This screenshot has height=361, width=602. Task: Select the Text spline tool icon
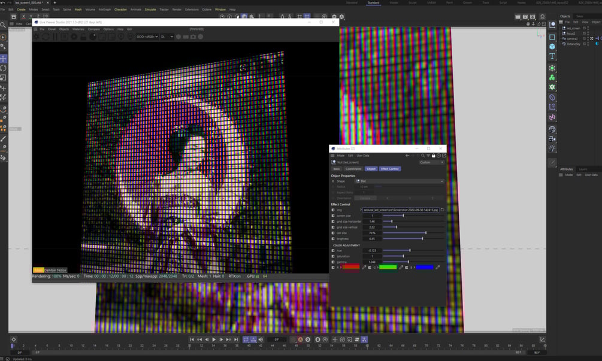552,56
